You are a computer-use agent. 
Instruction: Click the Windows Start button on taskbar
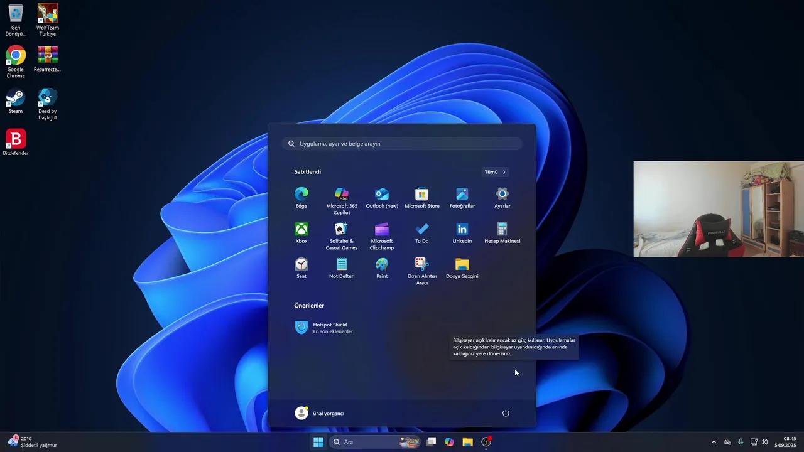(318, 442)
